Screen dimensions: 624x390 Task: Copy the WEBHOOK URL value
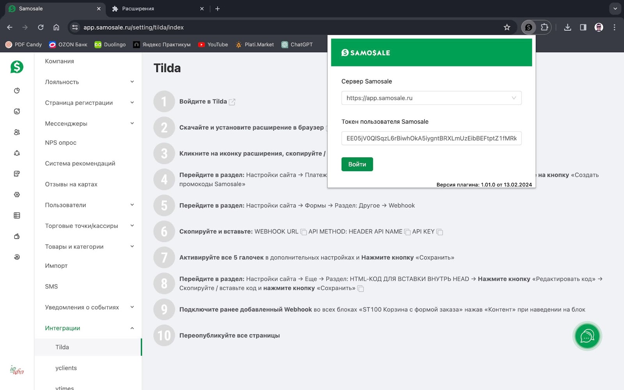(x=303, y=232)
